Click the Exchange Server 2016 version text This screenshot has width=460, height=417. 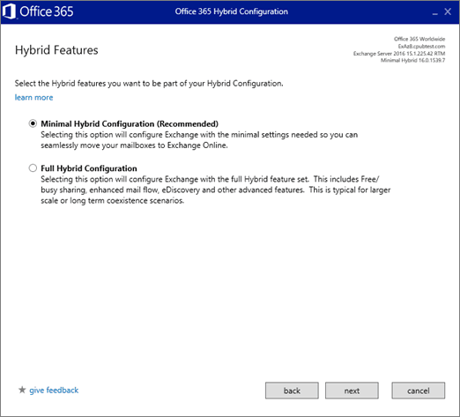[x=399, y=54]
